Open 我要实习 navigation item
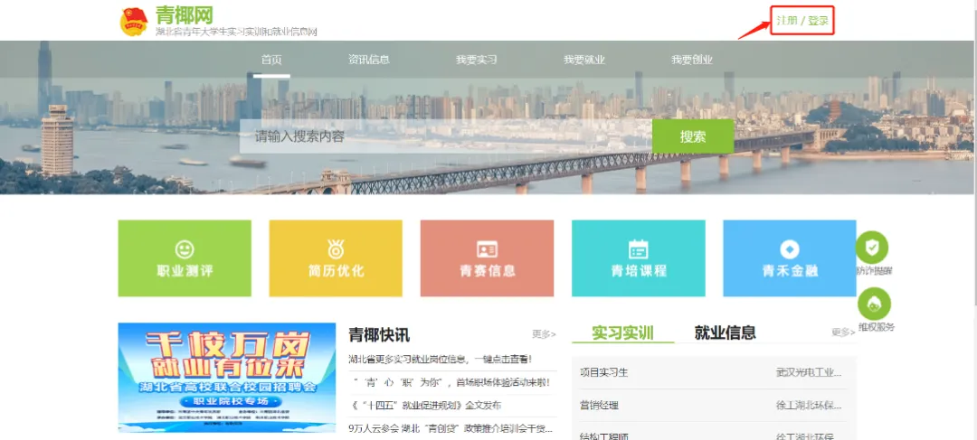The image size is (977, 440). coord(476,60)
